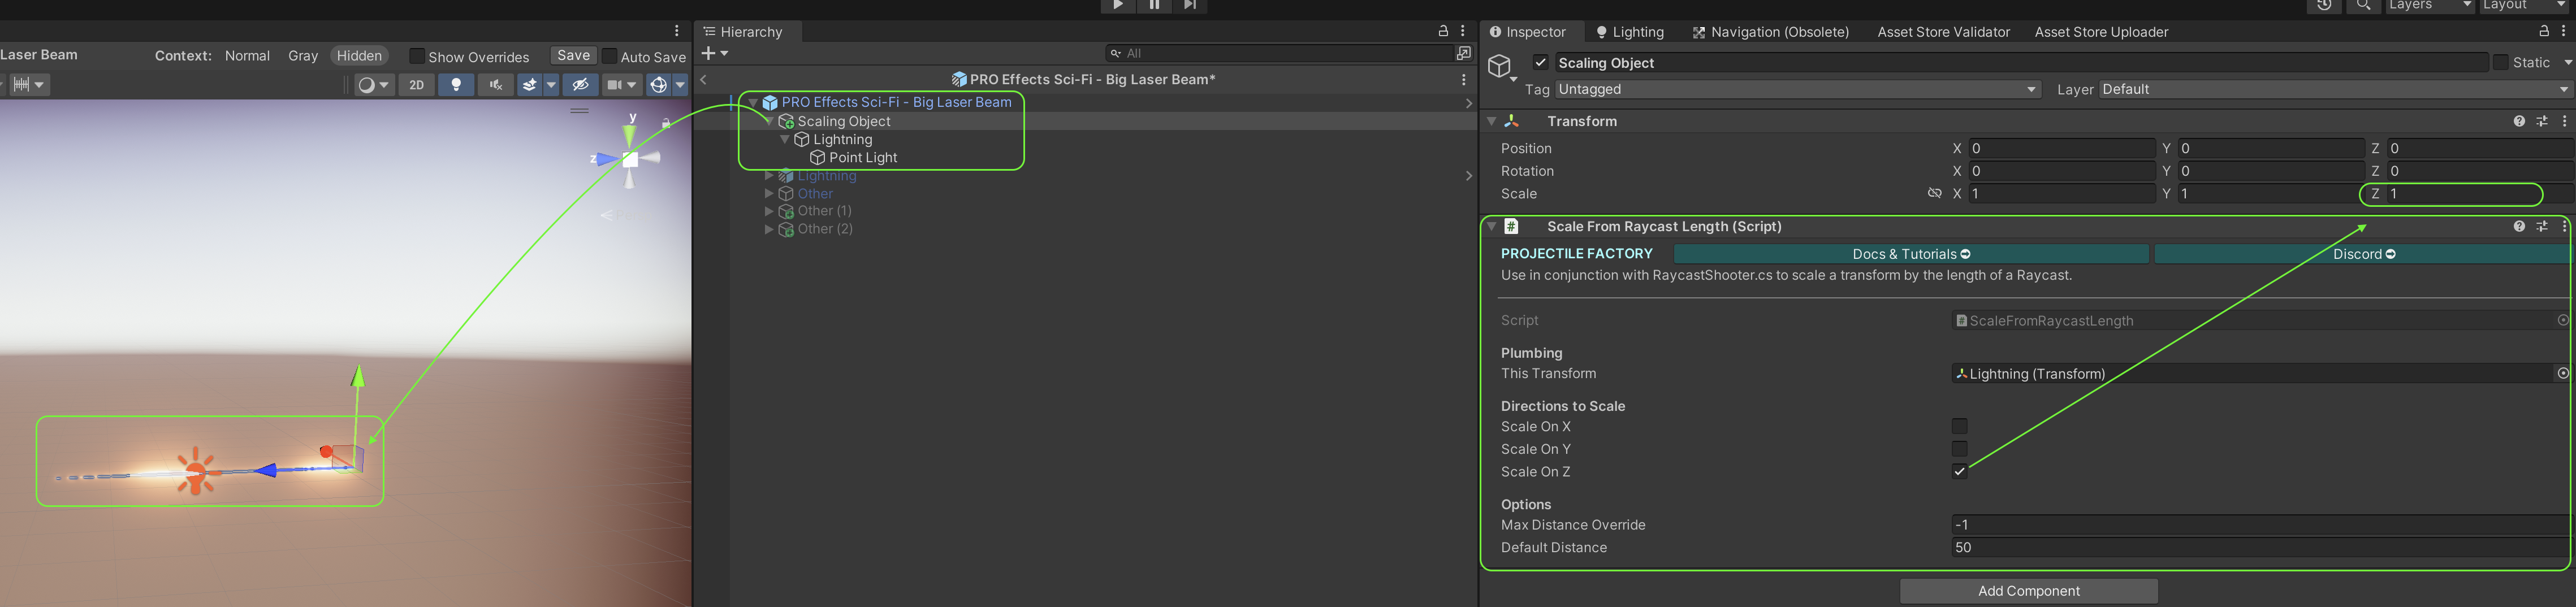Open Transform component presets icon
Viewport: 2576px width, 607px height.
(2541, 121)
